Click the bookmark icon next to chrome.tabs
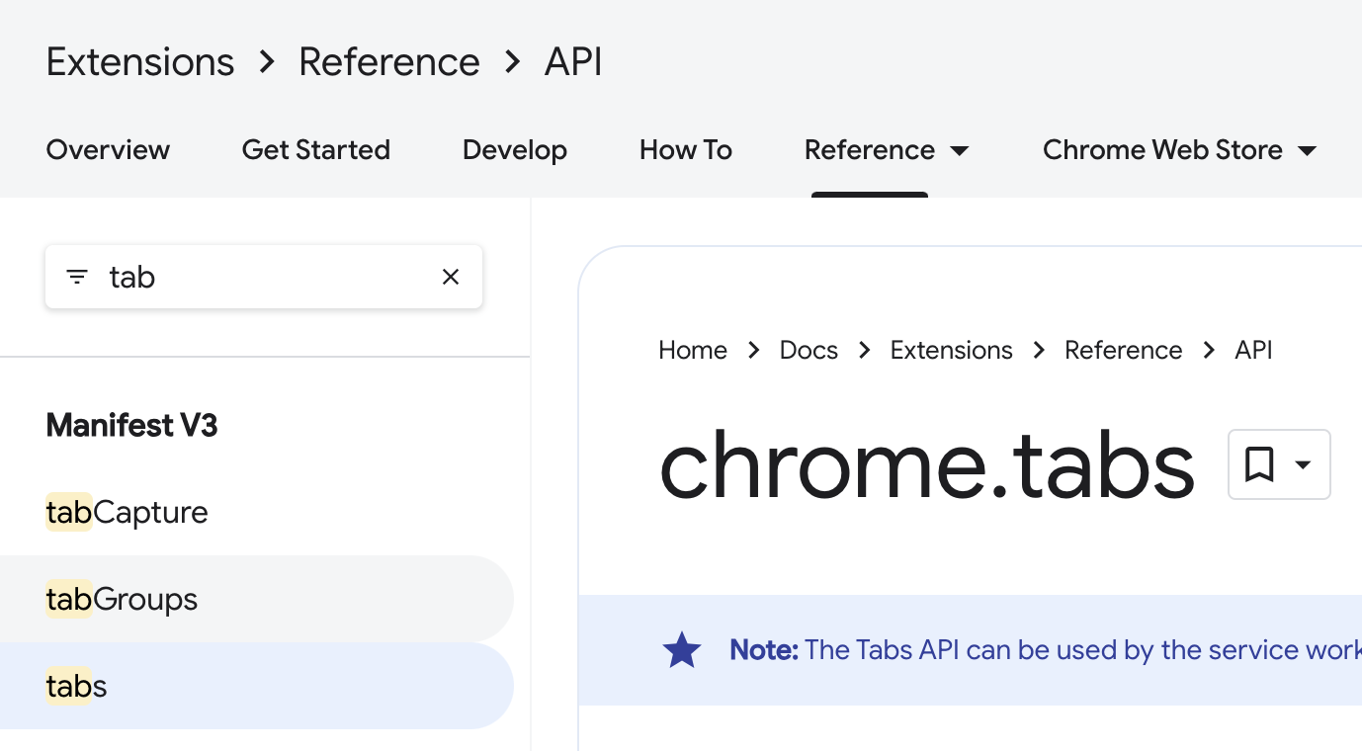This screenshot has width=1362, height=751. coord(1260,464)
